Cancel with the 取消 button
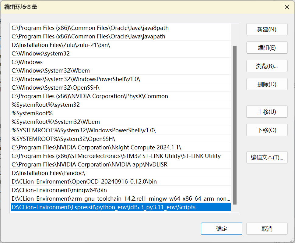 pyautogui.click(x=267, y=229)
